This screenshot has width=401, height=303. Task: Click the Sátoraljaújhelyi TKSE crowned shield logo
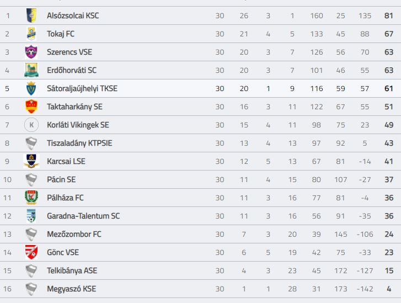(31, 88)
